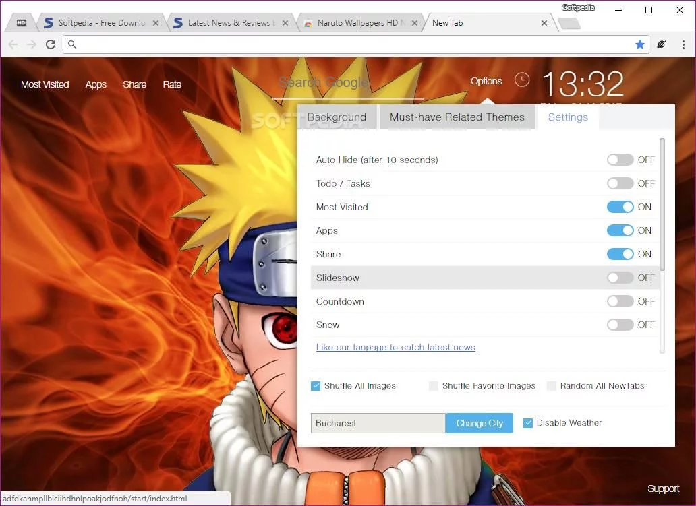Click the clock icon beside the time
This screenshot has width=696, height=506.
522,80
